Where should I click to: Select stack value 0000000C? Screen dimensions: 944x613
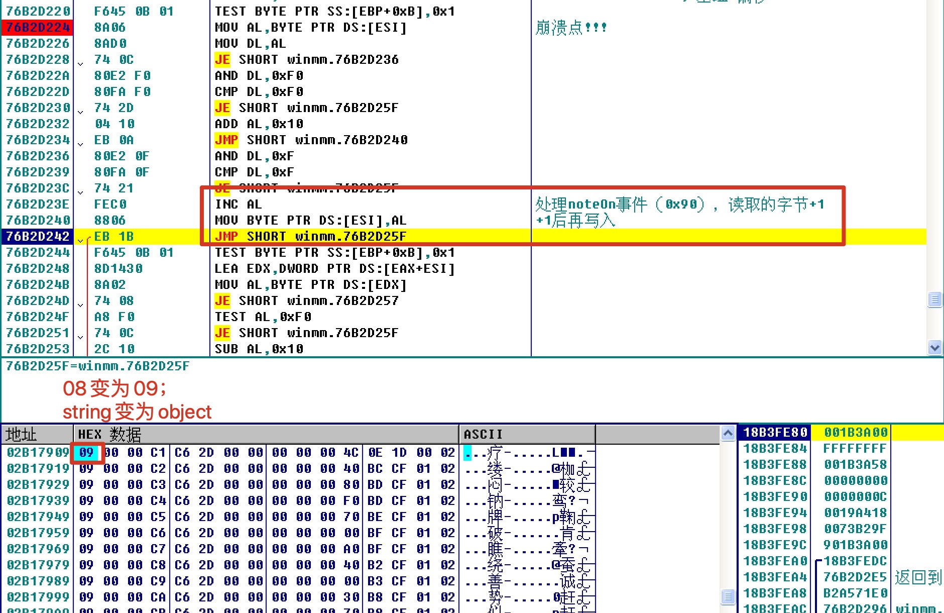click(855, 497)
